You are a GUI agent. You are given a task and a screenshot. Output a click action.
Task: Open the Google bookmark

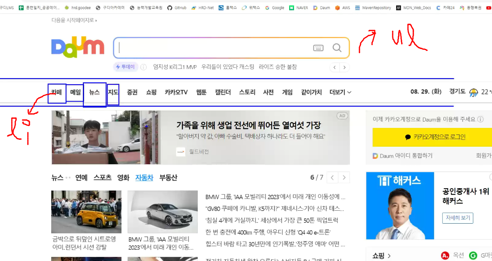274,8
